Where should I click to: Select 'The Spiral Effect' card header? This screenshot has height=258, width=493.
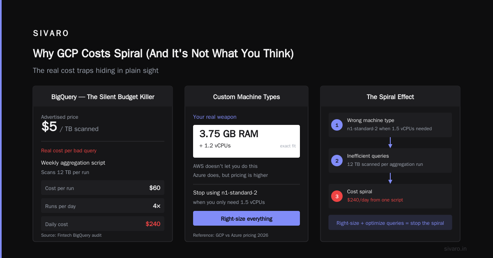point(390,97)
